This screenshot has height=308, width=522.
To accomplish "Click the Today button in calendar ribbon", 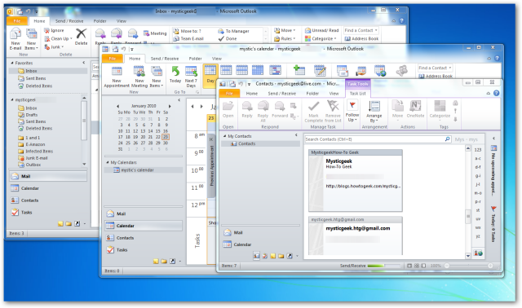I will click(175, 75).
